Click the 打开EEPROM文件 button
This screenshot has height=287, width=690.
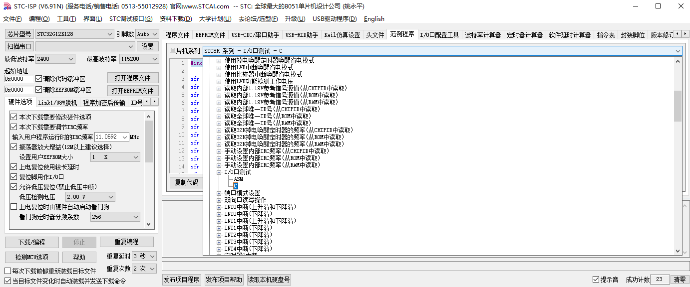point(133,91)
